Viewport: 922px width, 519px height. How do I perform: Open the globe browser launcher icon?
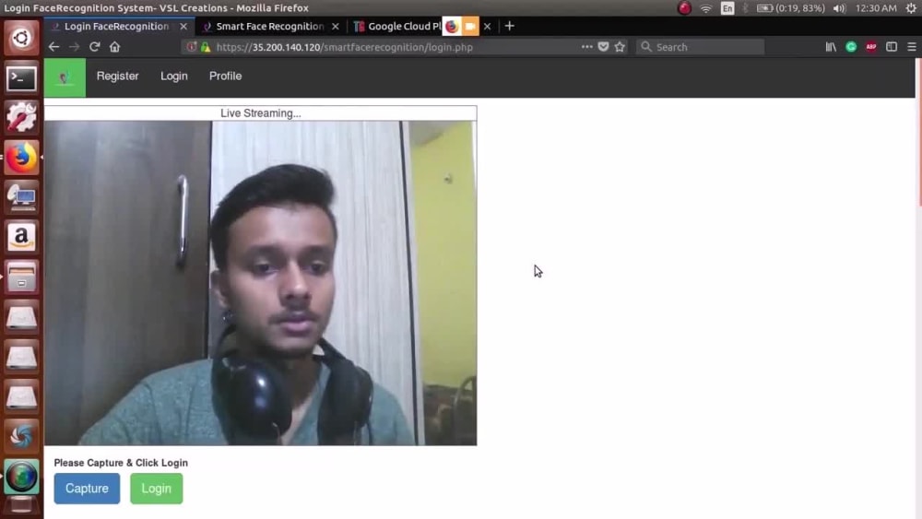pyautogui.click(x=22, y=476)
